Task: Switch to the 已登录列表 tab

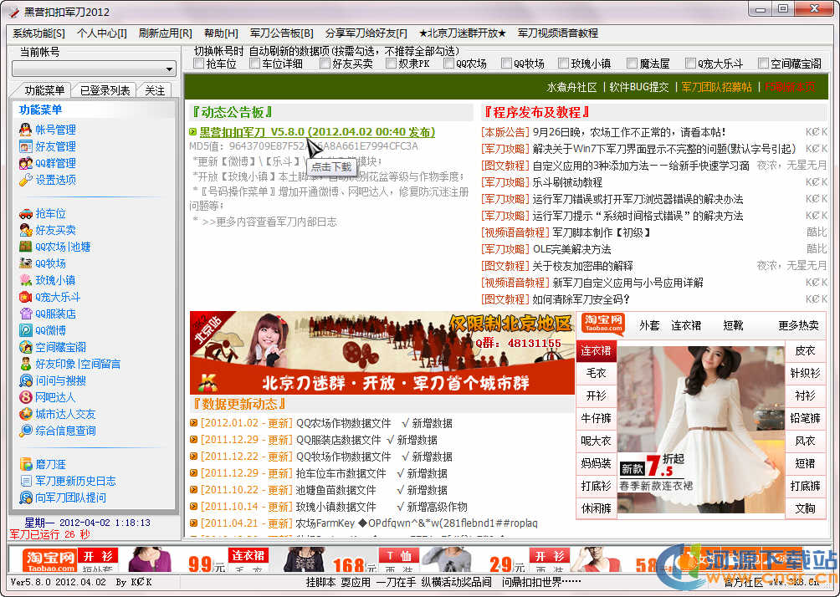Action: tap(105, 90)
